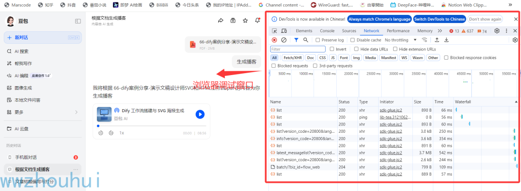Check the Blocked requests checkbox
The width and height of the screenshot is (521, 191).
pos(274,65)
